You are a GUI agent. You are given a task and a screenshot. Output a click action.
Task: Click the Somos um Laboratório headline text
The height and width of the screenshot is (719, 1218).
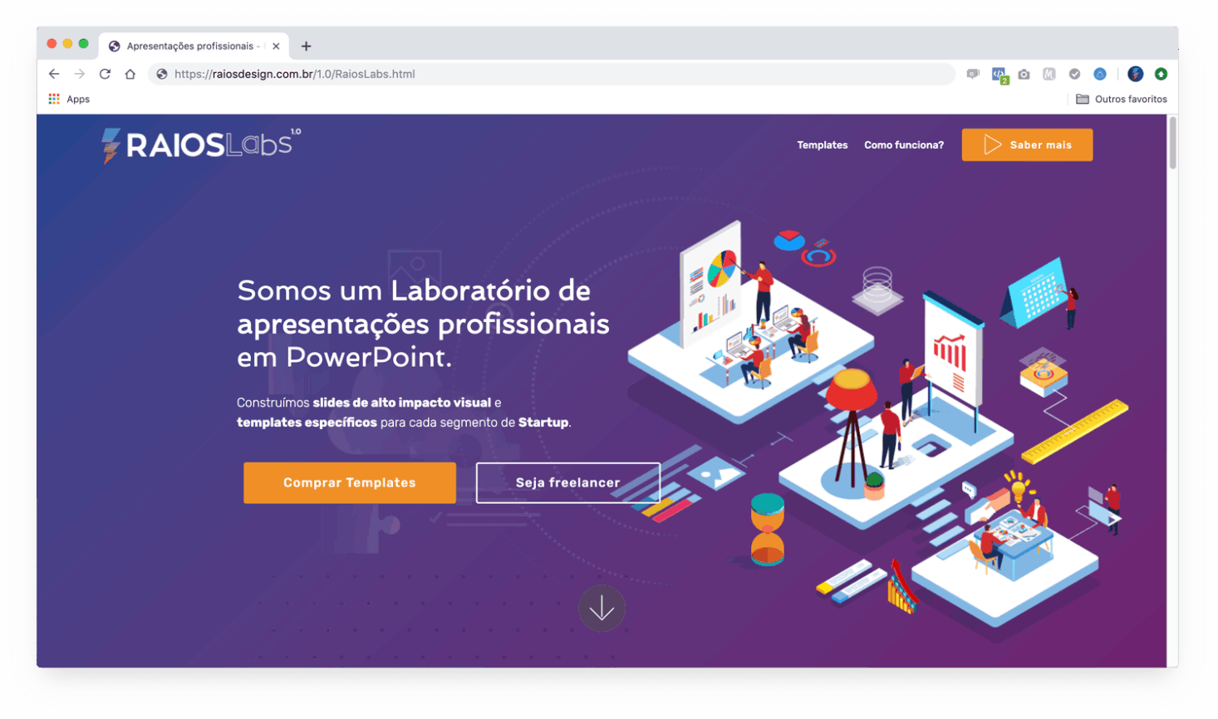[423, 324]
